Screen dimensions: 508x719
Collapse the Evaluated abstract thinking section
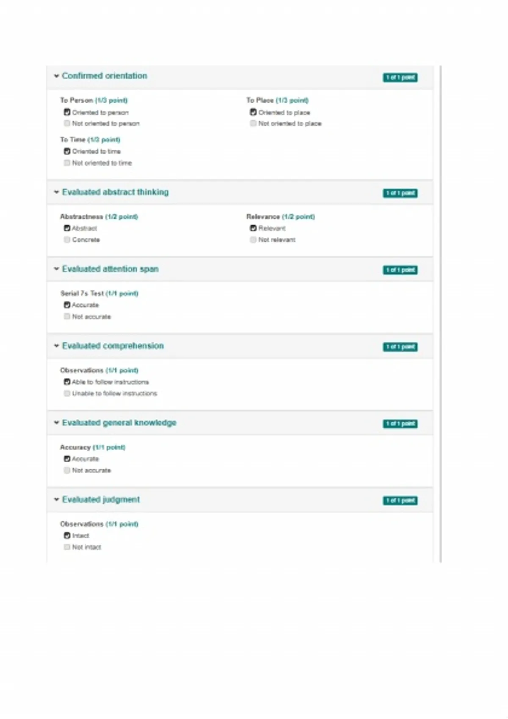[56, 192]
